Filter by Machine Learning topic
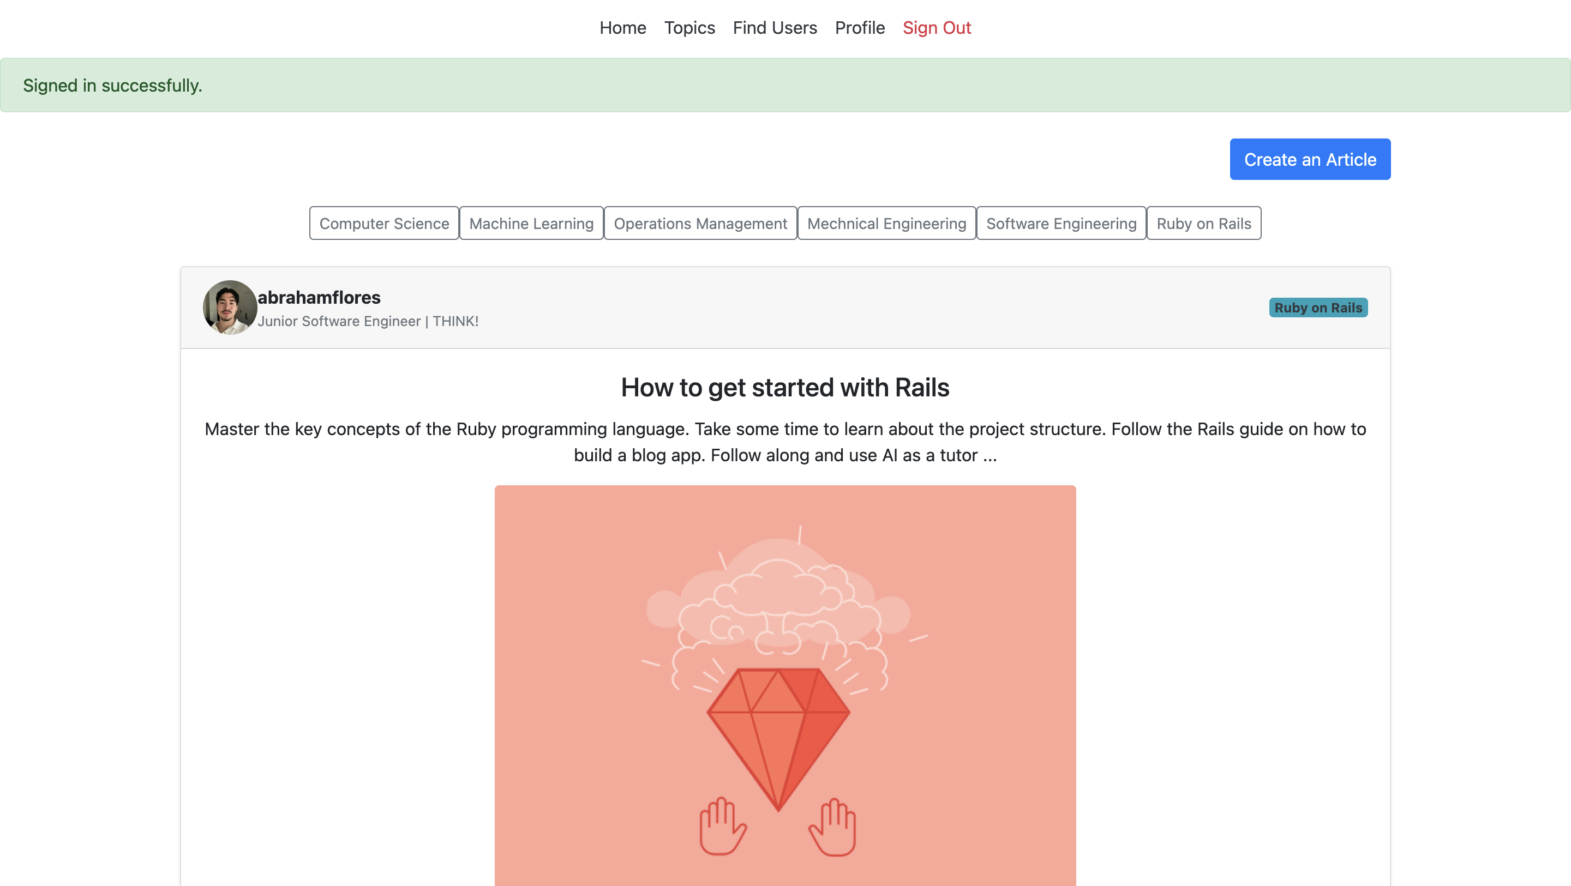 click(531, 223)
